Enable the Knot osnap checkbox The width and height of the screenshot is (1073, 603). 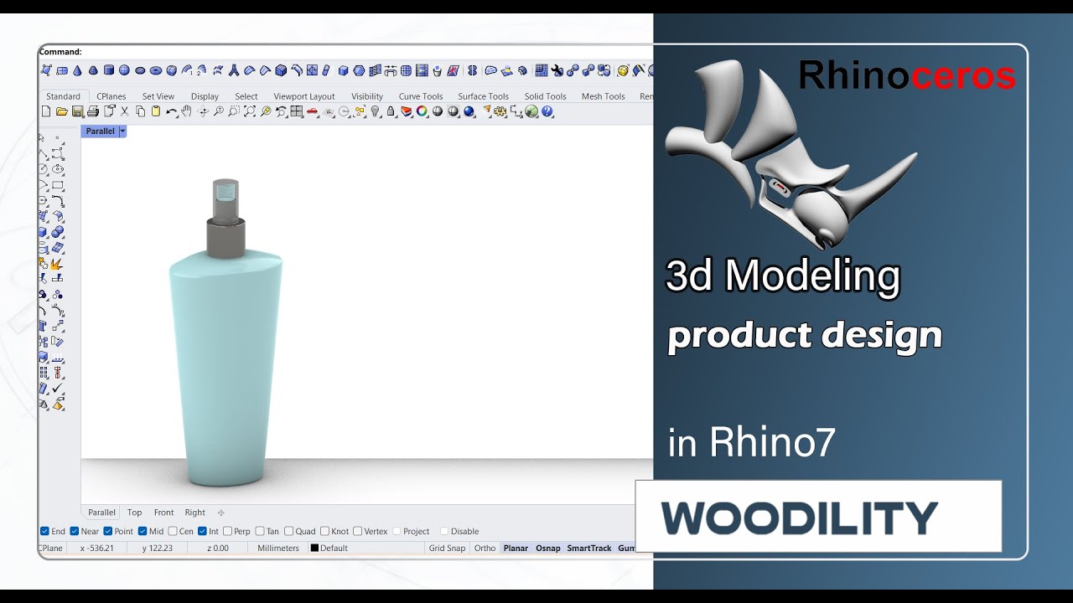[325, 531]
